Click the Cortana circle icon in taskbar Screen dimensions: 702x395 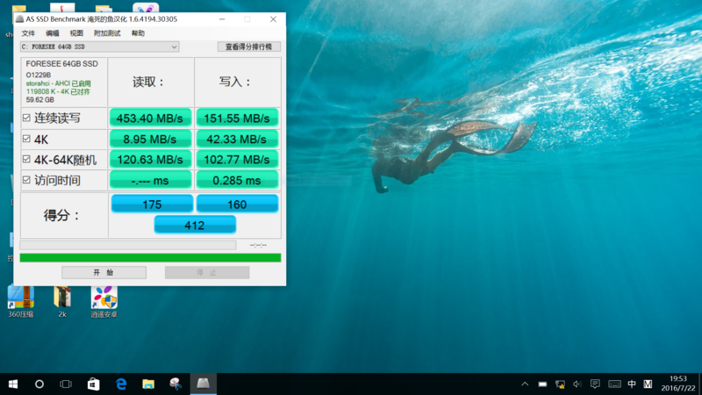pos(39,384)
